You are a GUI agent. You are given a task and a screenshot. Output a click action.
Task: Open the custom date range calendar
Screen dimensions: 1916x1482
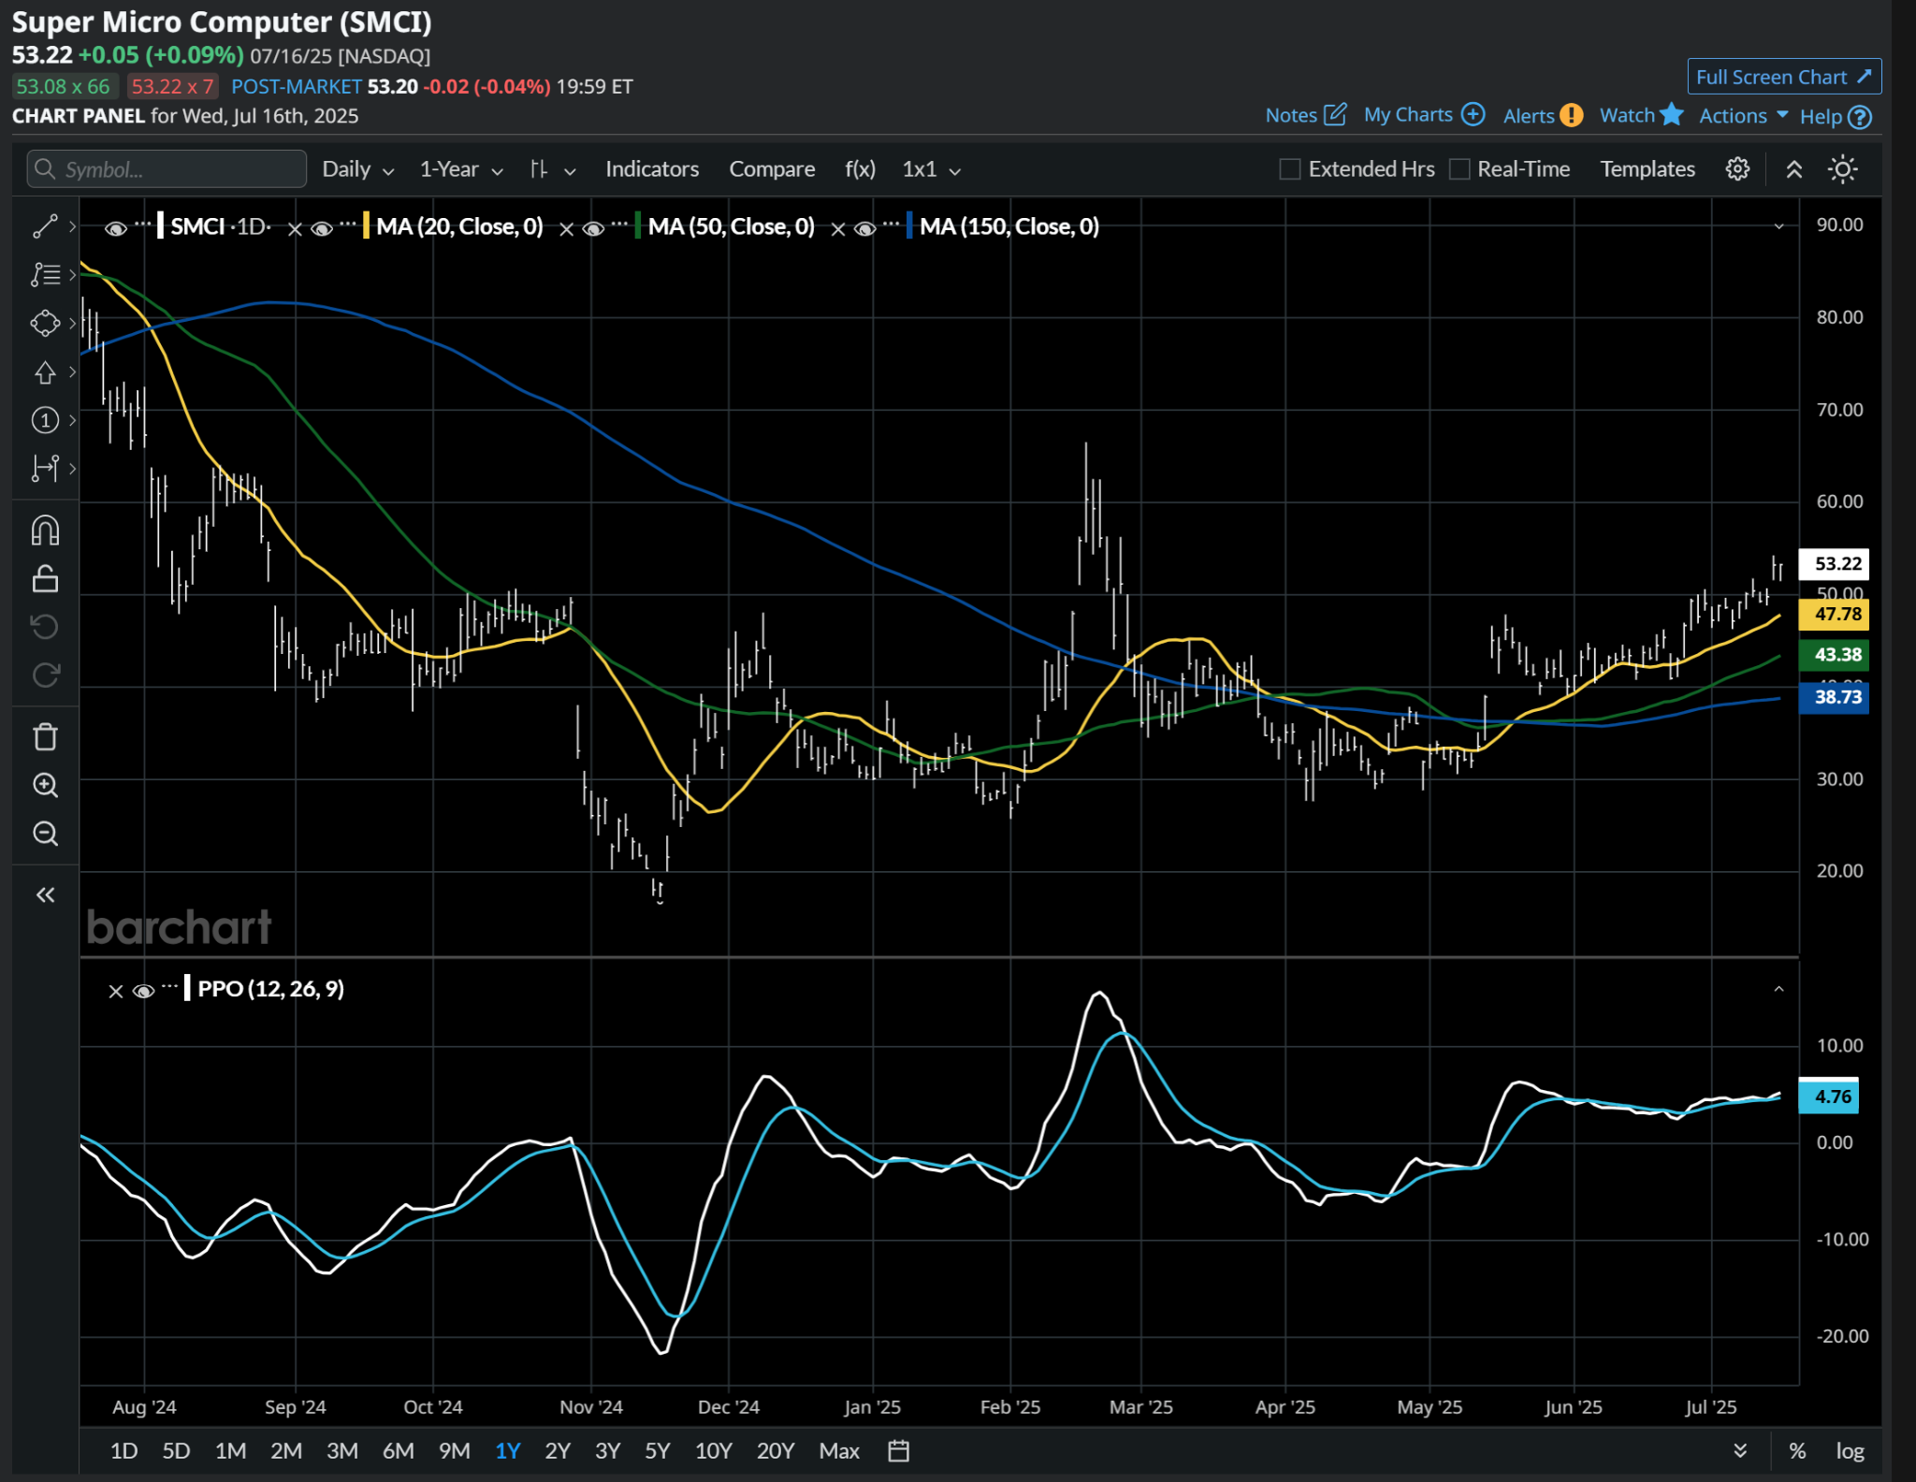(x=898, y=1451)
